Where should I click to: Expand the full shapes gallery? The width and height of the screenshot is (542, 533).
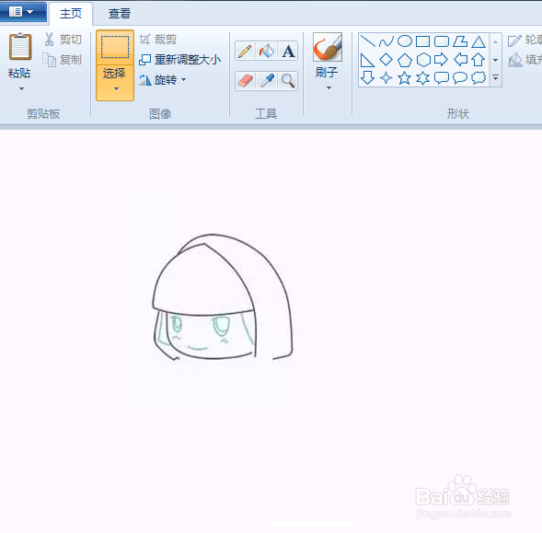coord(495,77)
